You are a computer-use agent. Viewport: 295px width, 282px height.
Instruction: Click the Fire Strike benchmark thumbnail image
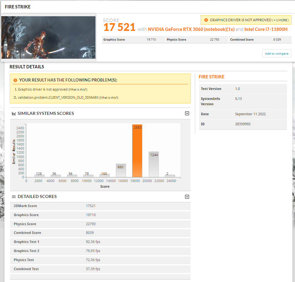(48, 37)
